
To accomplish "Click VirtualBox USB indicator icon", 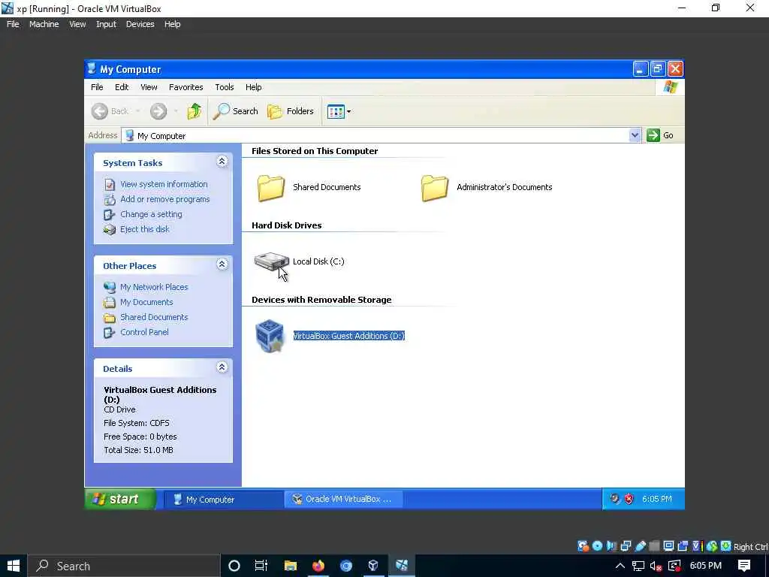I will [640, 546].
